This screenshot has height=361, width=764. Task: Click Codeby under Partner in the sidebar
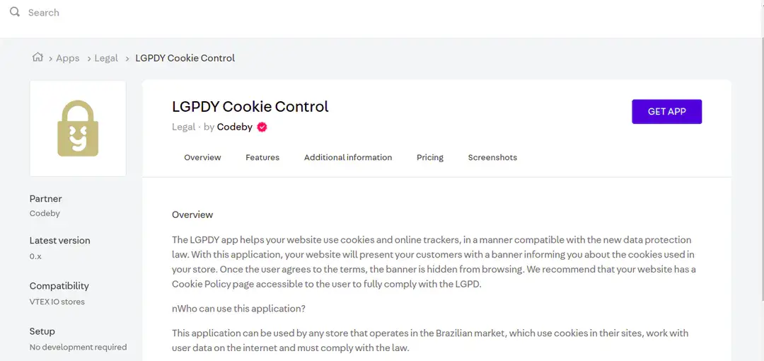[45, 213]
